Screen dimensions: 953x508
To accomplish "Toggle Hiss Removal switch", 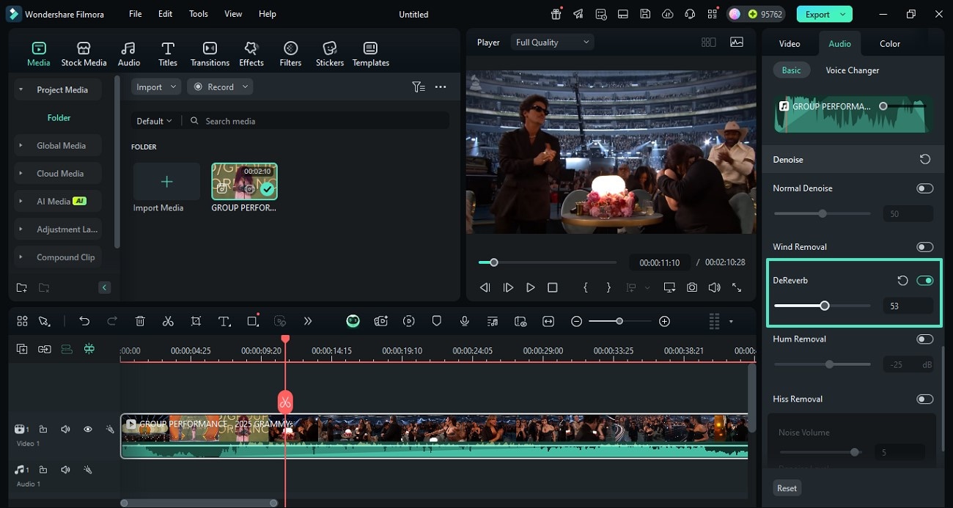I will tap(924, 399).
